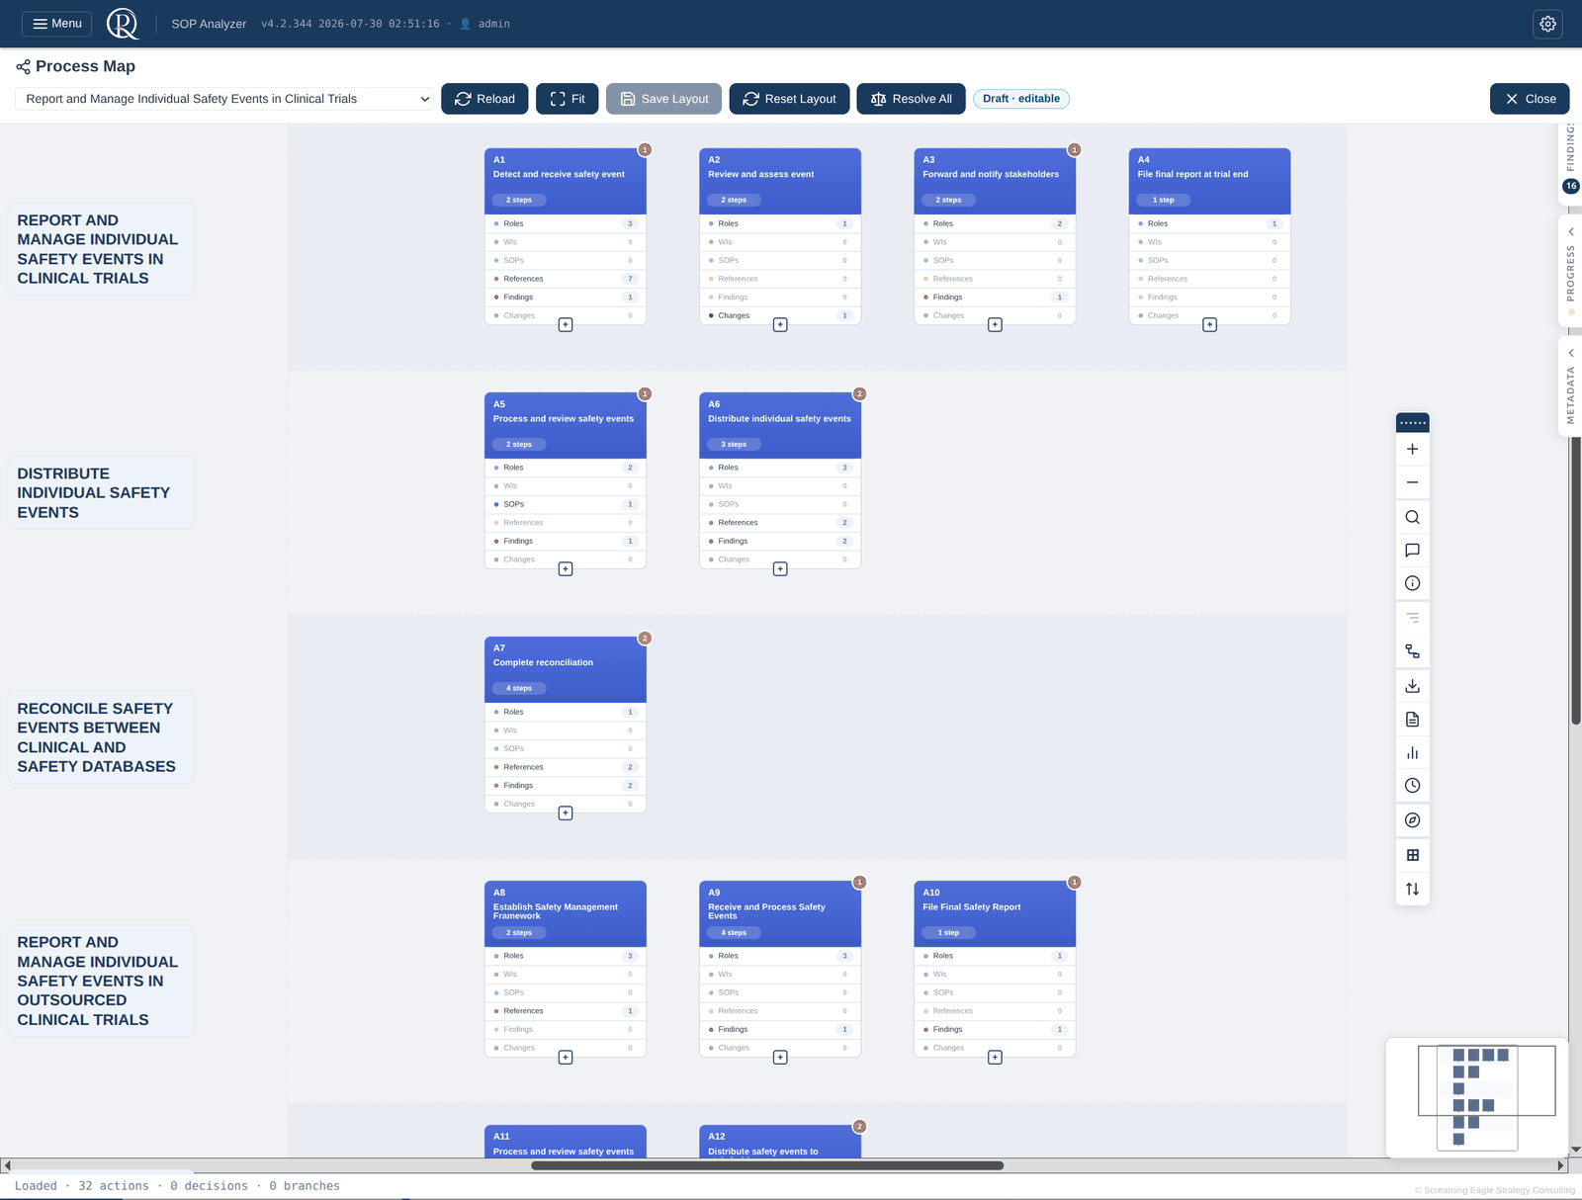
Task: Click the up-down sort arrows icon
Action: [1412, 889]
